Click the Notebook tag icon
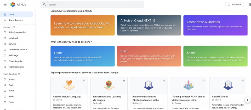The height and width of the screenshot is (110, 251). [x=5, y=38]
